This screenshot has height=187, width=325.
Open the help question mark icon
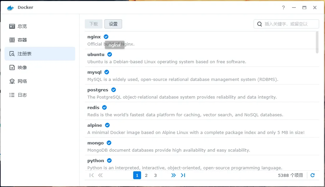coord(283,8)
